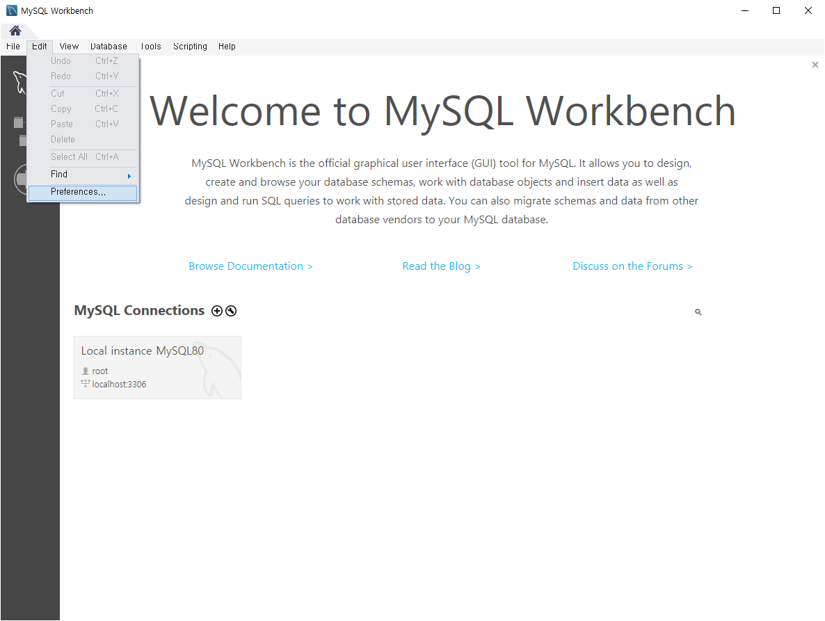This screenshot has width=825, height=621.
Task: Click the root user label on connection
Action: click(100, 371)
